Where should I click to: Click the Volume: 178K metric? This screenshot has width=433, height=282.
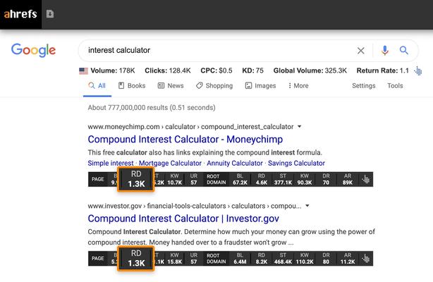(x=113, y=70)
